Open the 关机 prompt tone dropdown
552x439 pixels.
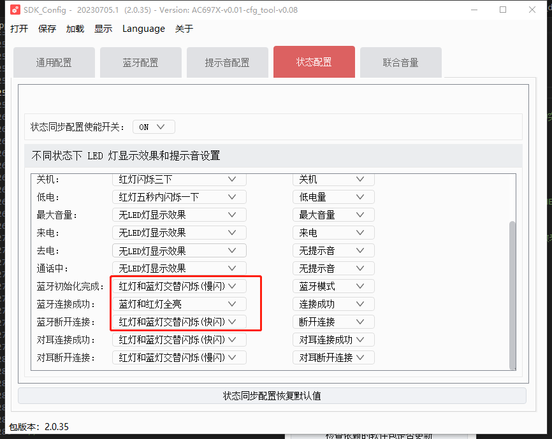(333, 179)
